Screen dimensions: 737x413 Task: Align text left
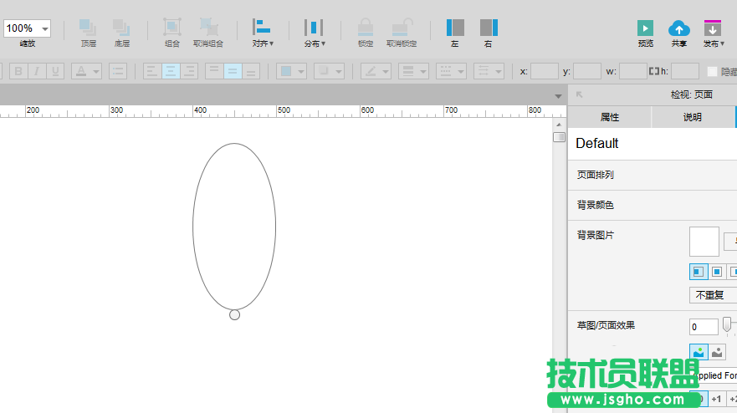[152, 71]
